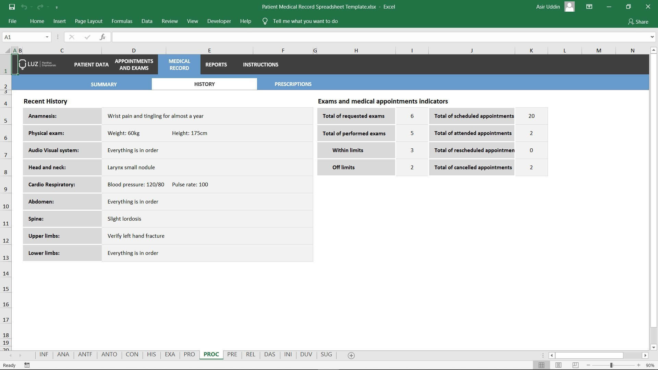658x370 pixels.
Task: Select column D header
Action: point(134,51)
